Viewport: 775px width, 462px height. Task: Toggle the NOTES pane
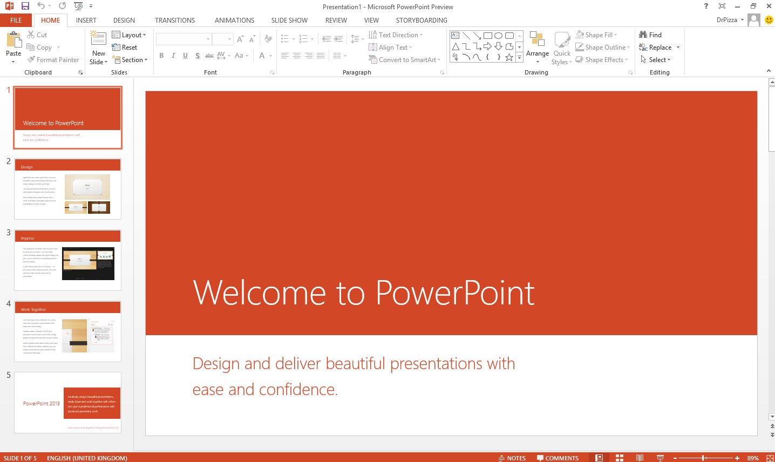(x=512, y=458)
